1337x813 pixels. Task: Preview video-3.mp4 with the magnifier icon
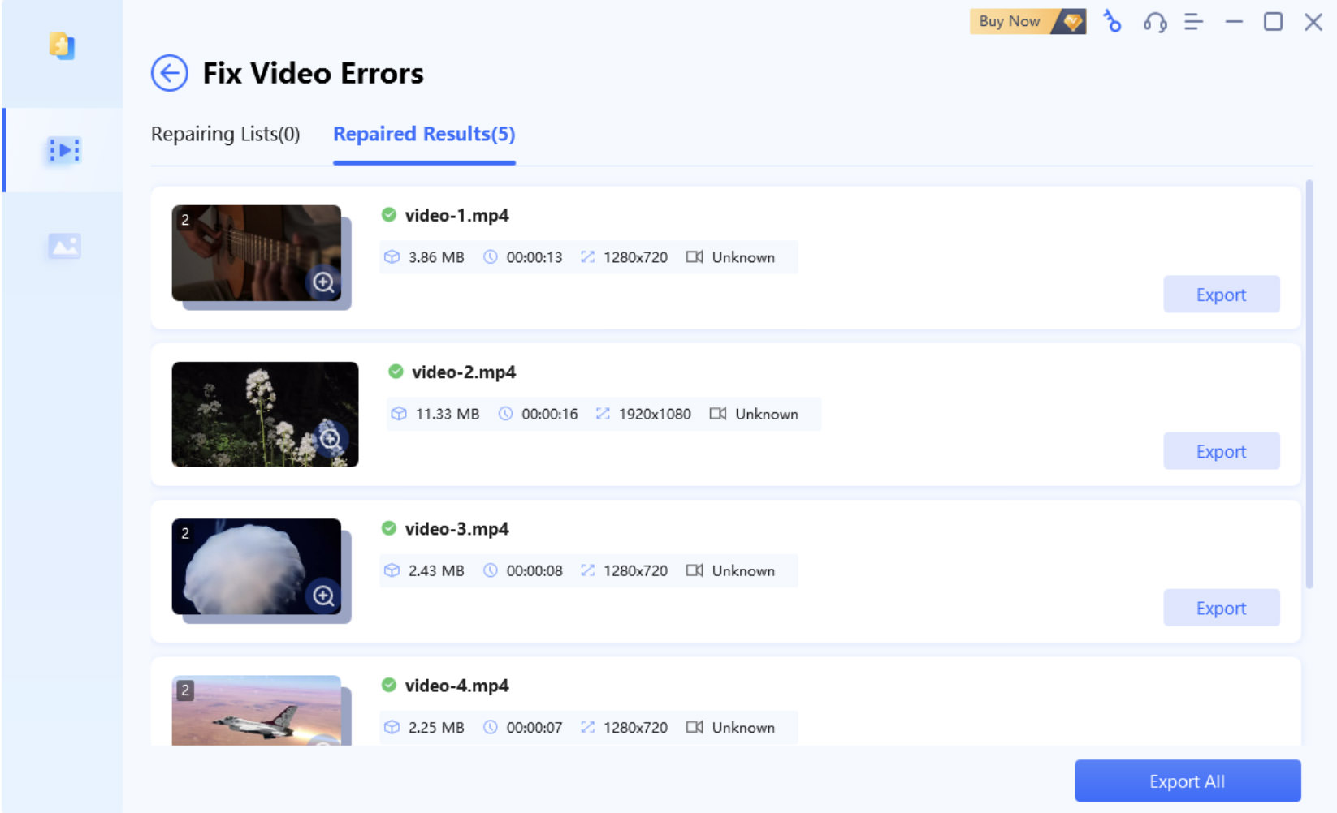323,596
